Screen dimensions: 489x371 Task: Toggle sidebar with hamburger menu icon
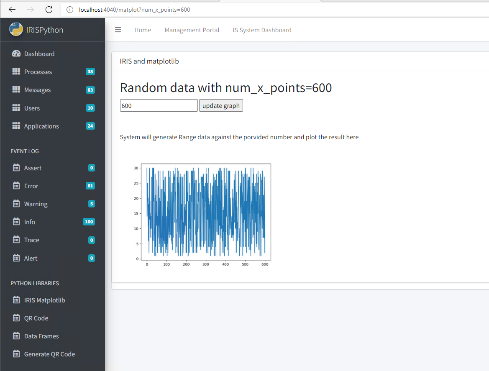tap(118, 30)
